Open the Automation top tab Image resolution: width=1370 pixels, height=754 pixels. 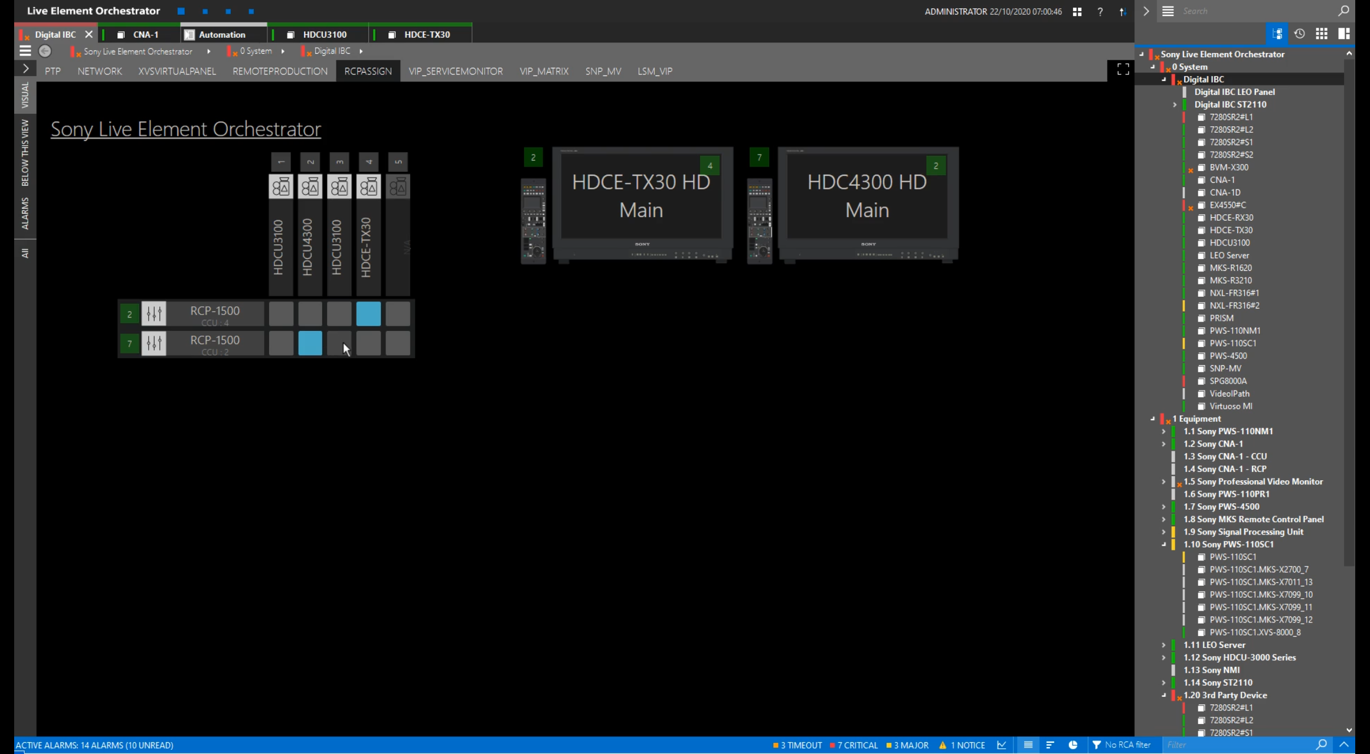223,34
